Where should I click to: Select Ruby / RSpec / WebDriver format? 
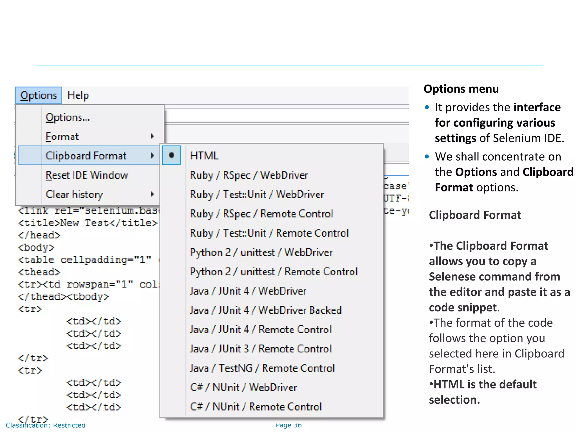(x=249, y=175)
